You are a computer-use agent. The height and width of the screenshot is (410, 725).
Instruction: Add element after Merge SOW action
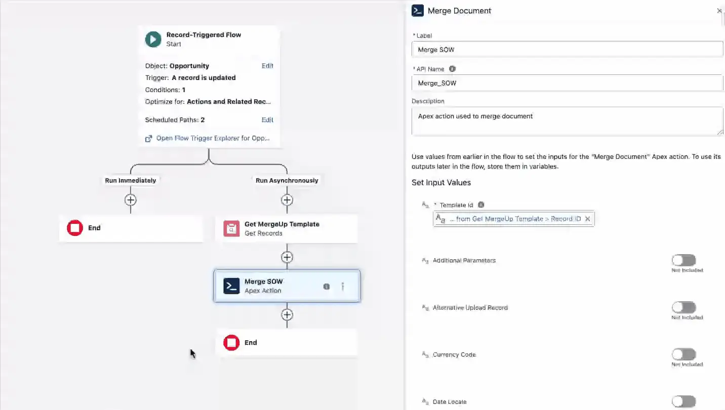coord(287,315)
